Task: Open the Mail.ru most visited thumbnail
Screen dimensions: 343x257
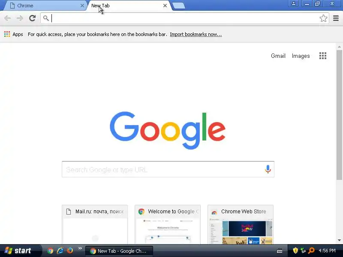Action: click(95, 224)
